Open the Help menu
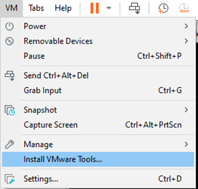This screenshot has width=198, height=189. (x=63, y=8)
